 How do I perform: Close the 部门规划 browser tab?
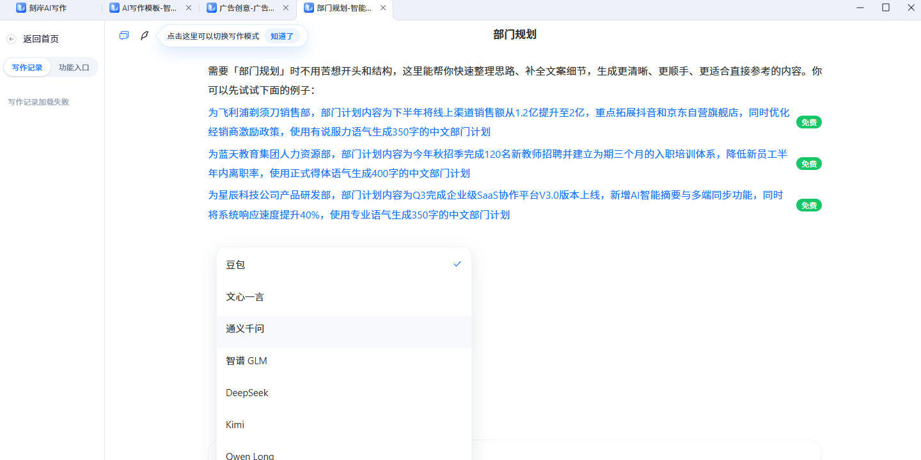click(x=383, y=8)
